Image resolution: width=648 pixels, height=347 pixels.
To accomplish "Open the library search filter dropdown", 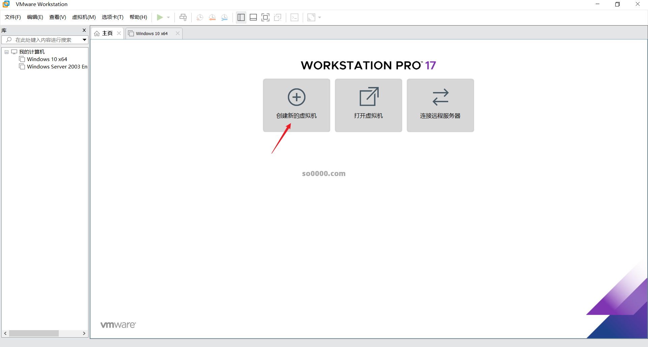I will point(84,40).
